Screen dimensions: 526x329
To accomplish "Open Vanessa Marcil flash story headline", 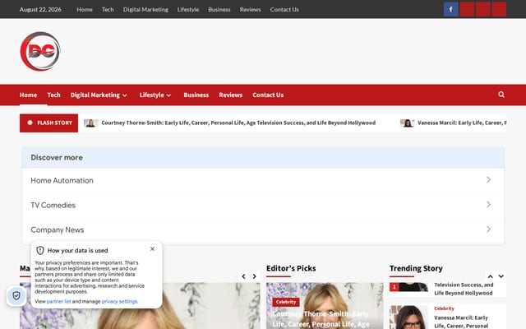I will point(462,123).
